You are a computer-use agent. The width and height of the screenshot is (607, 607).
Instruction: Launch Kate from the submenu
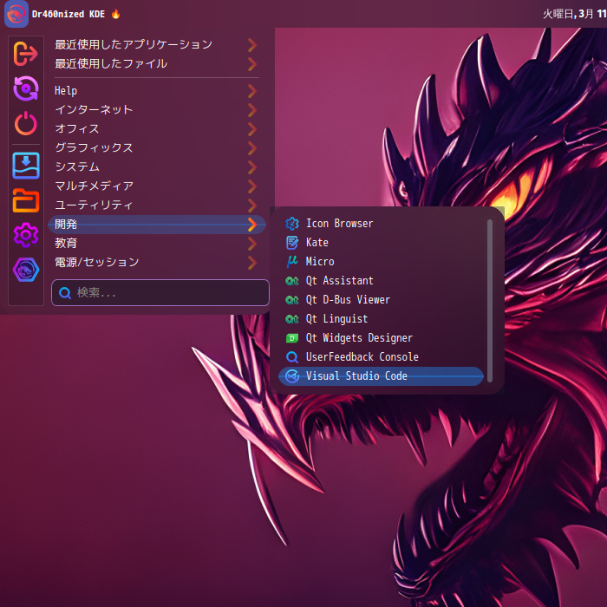pos(381,242)
